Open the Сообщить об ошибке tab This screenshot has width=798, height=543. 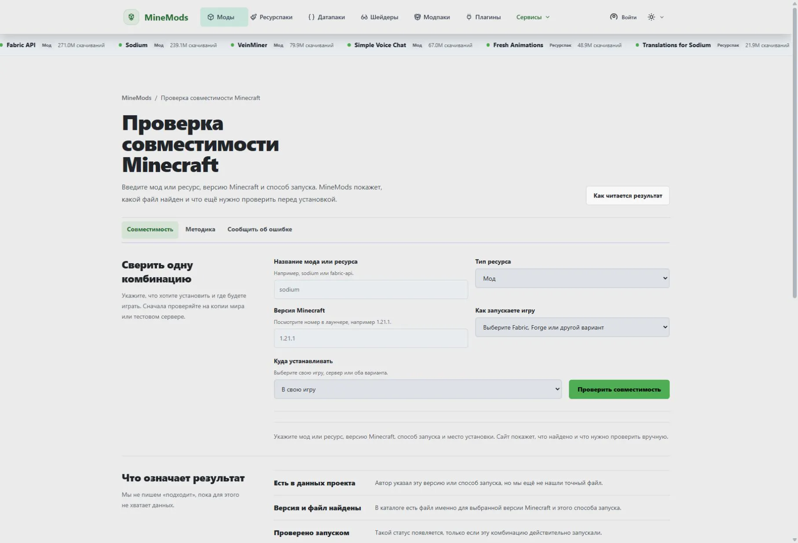[x=260, y=230]
